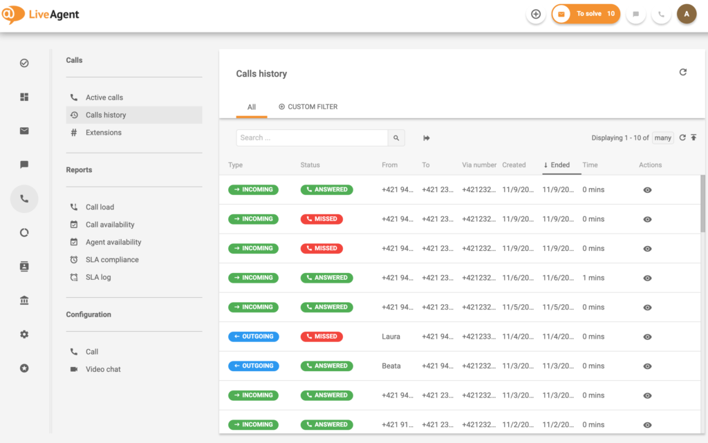Refresh the Calls history panel
Screen dimensions: 708x443
683,72
